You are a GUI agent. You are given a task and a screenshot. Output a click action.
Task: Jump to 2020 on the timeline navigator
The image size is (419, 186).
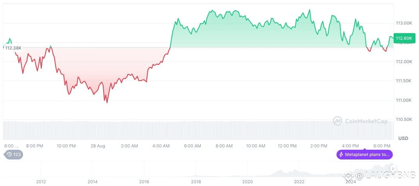click(247, 182)
